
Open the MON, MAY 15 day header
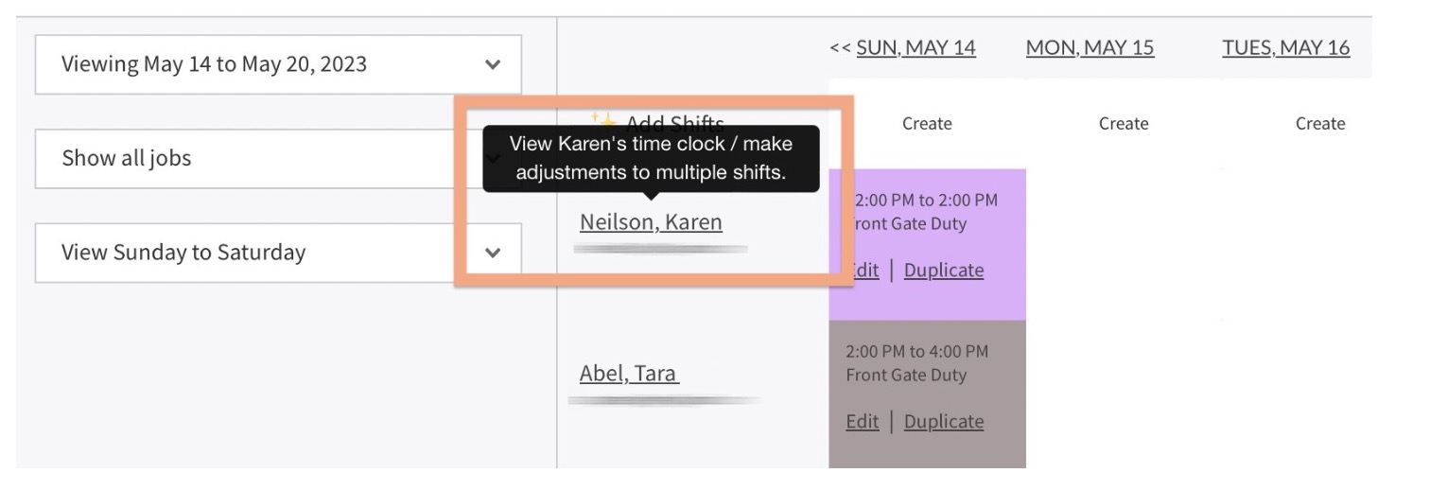click(1090, 47)
